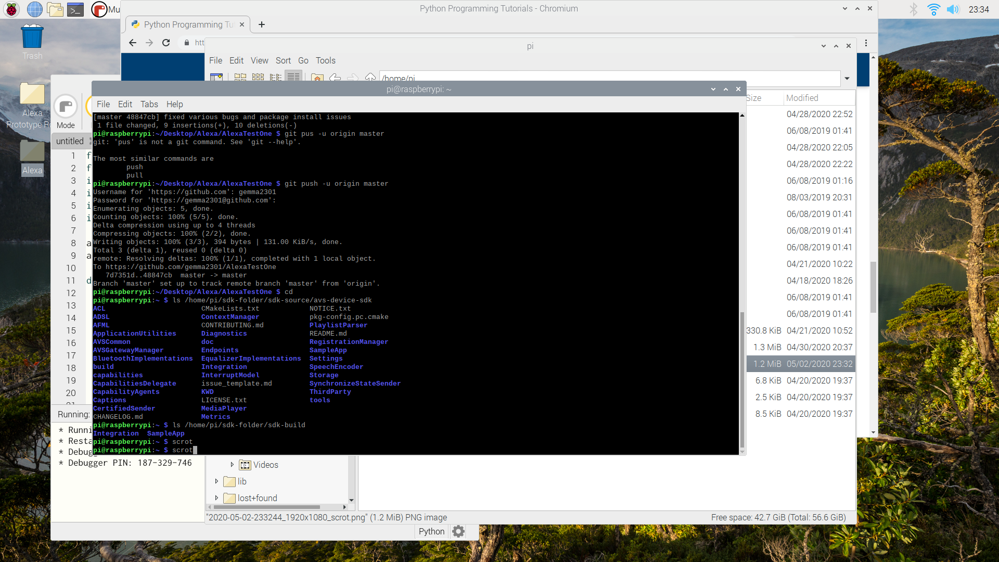Image resolution: width=999 pixels, height=562 pixels.
Task: Click the Python button at the bottom
Action: [x=431, y=531]
